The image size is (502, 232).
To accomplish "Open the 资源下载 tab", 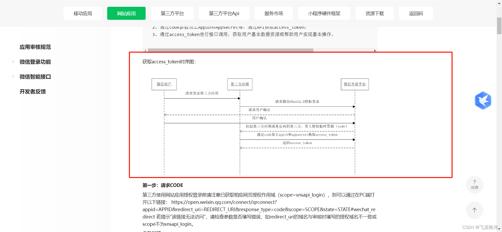I will pyautogui.click(x=375, y=13).
